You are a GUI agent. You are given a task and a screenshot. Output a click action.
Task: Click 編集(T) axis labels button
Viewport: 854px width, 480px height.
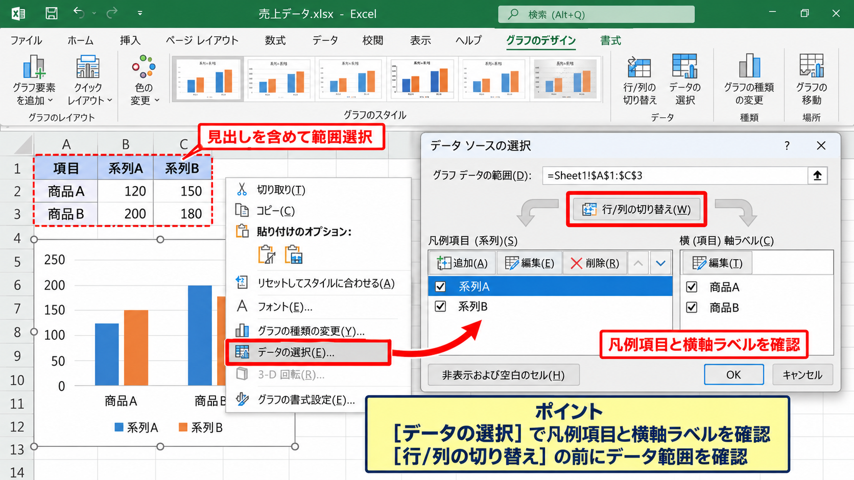click(x=717, y=263)
